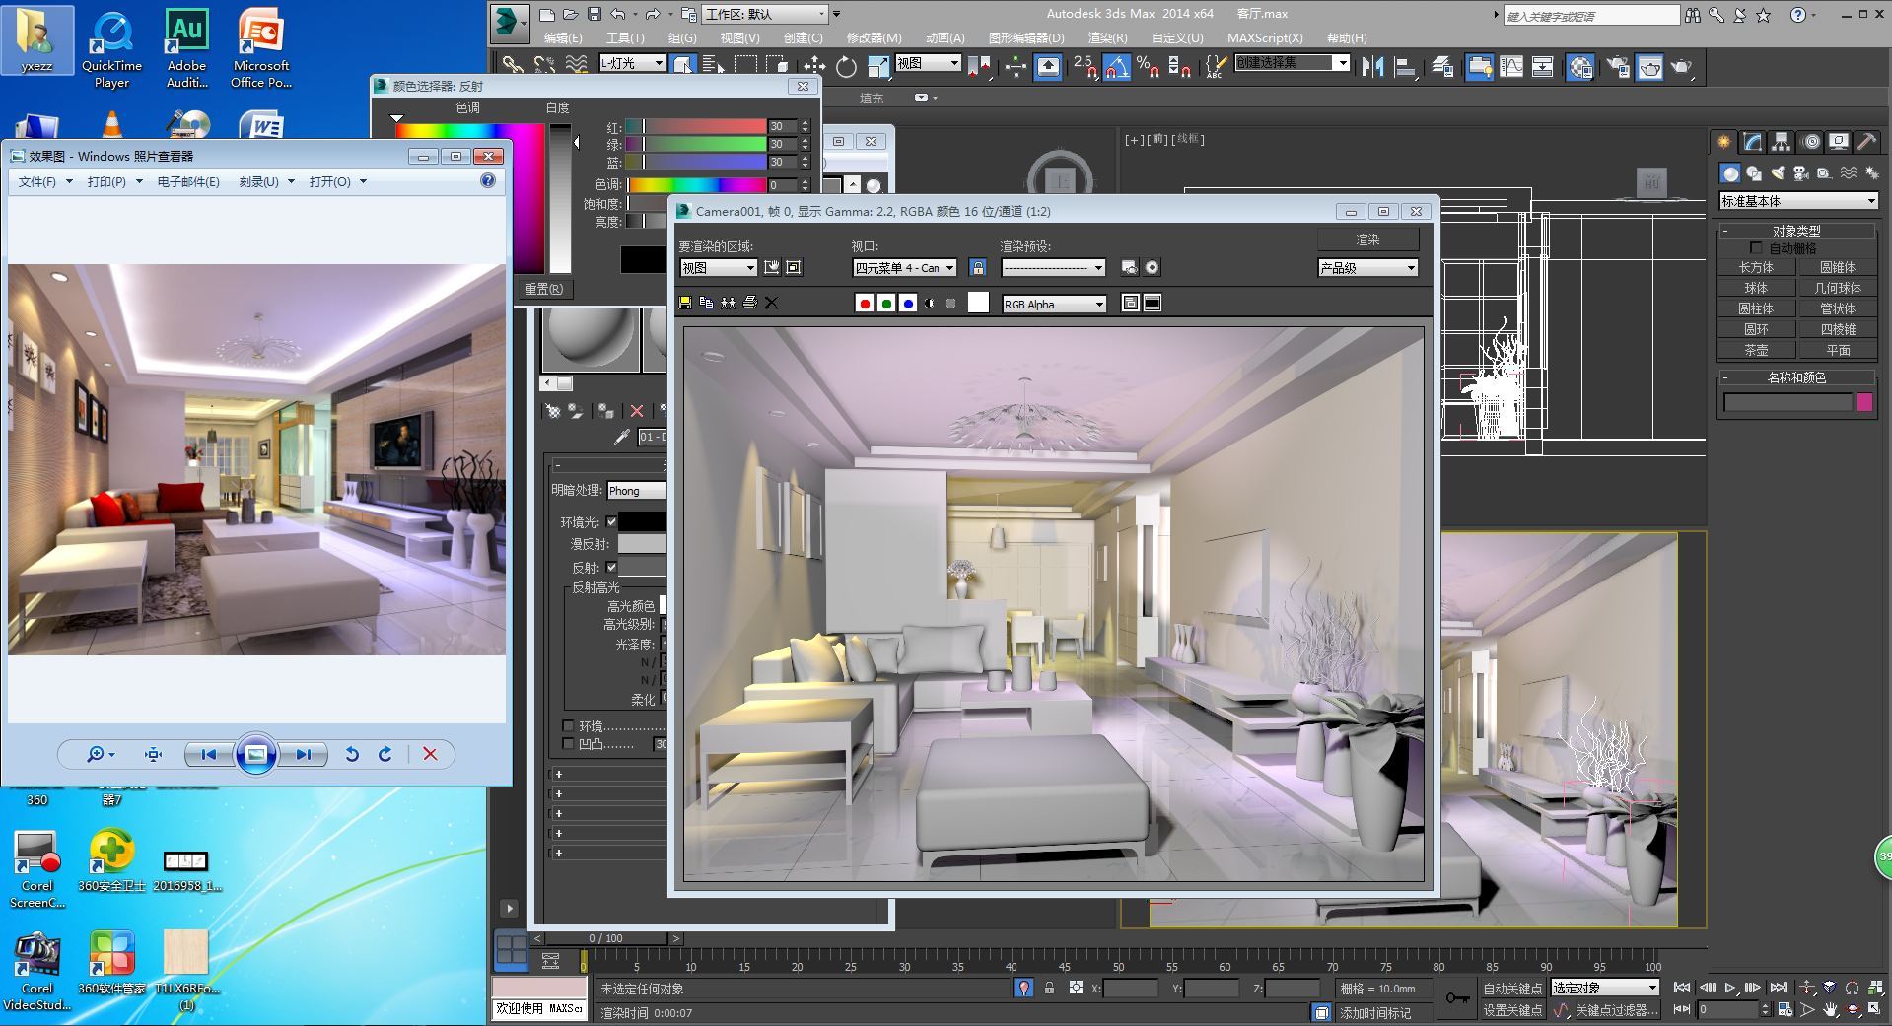Create a 茶壶 teapot primitive
Viewport: 1892px width, 1026px height.
[x=1756, y=351]
